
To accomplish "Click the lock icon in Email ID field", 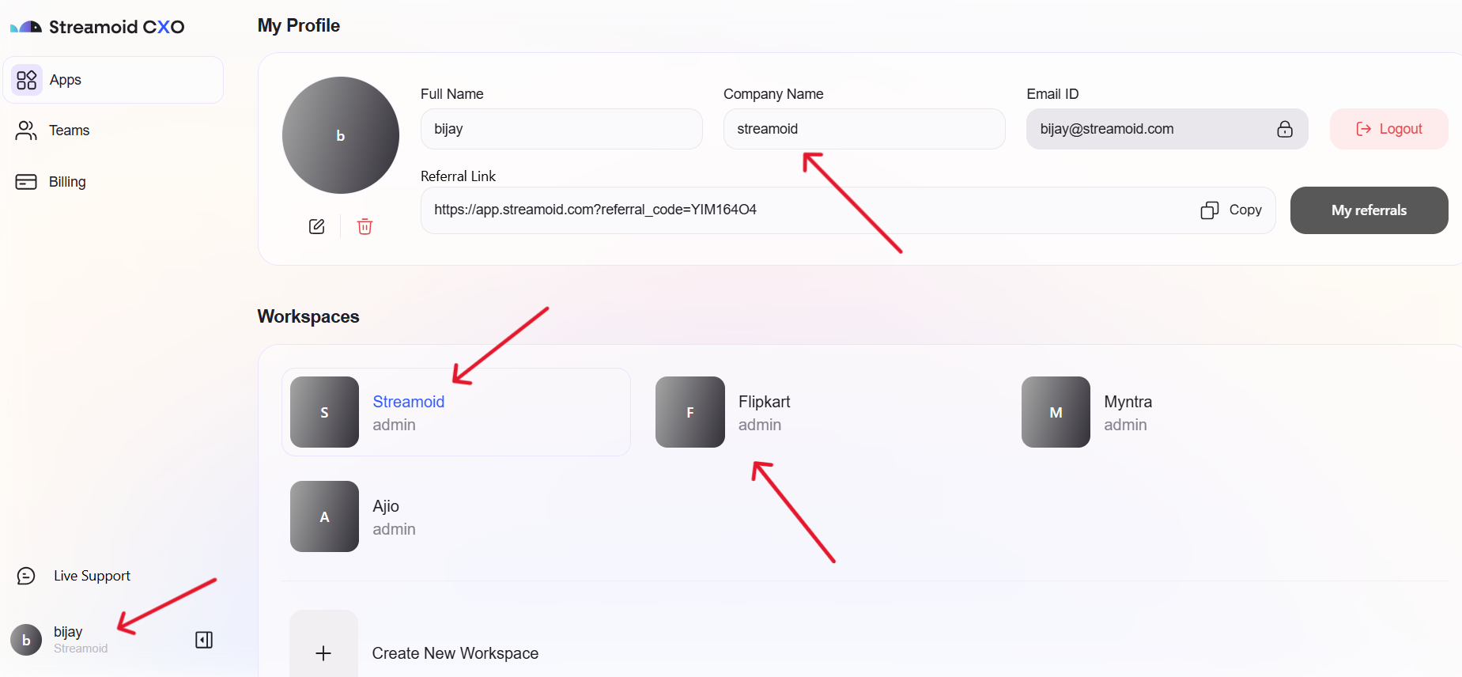I will (1284, 129).
